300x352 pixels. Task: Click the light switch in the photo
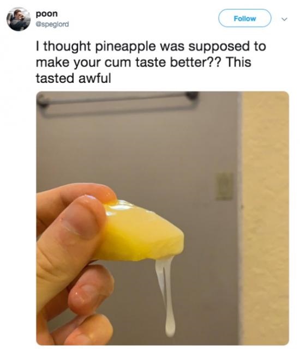point(225,186)
